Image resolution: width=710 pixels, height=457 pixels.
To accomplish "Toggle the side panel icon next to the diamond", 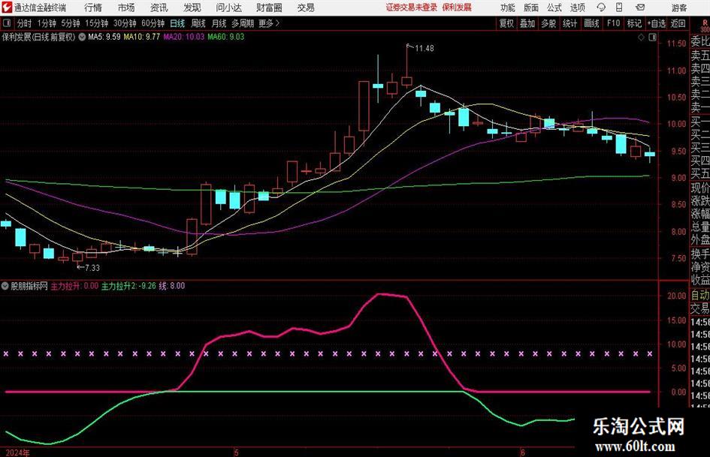I will [x=652, y=38].
